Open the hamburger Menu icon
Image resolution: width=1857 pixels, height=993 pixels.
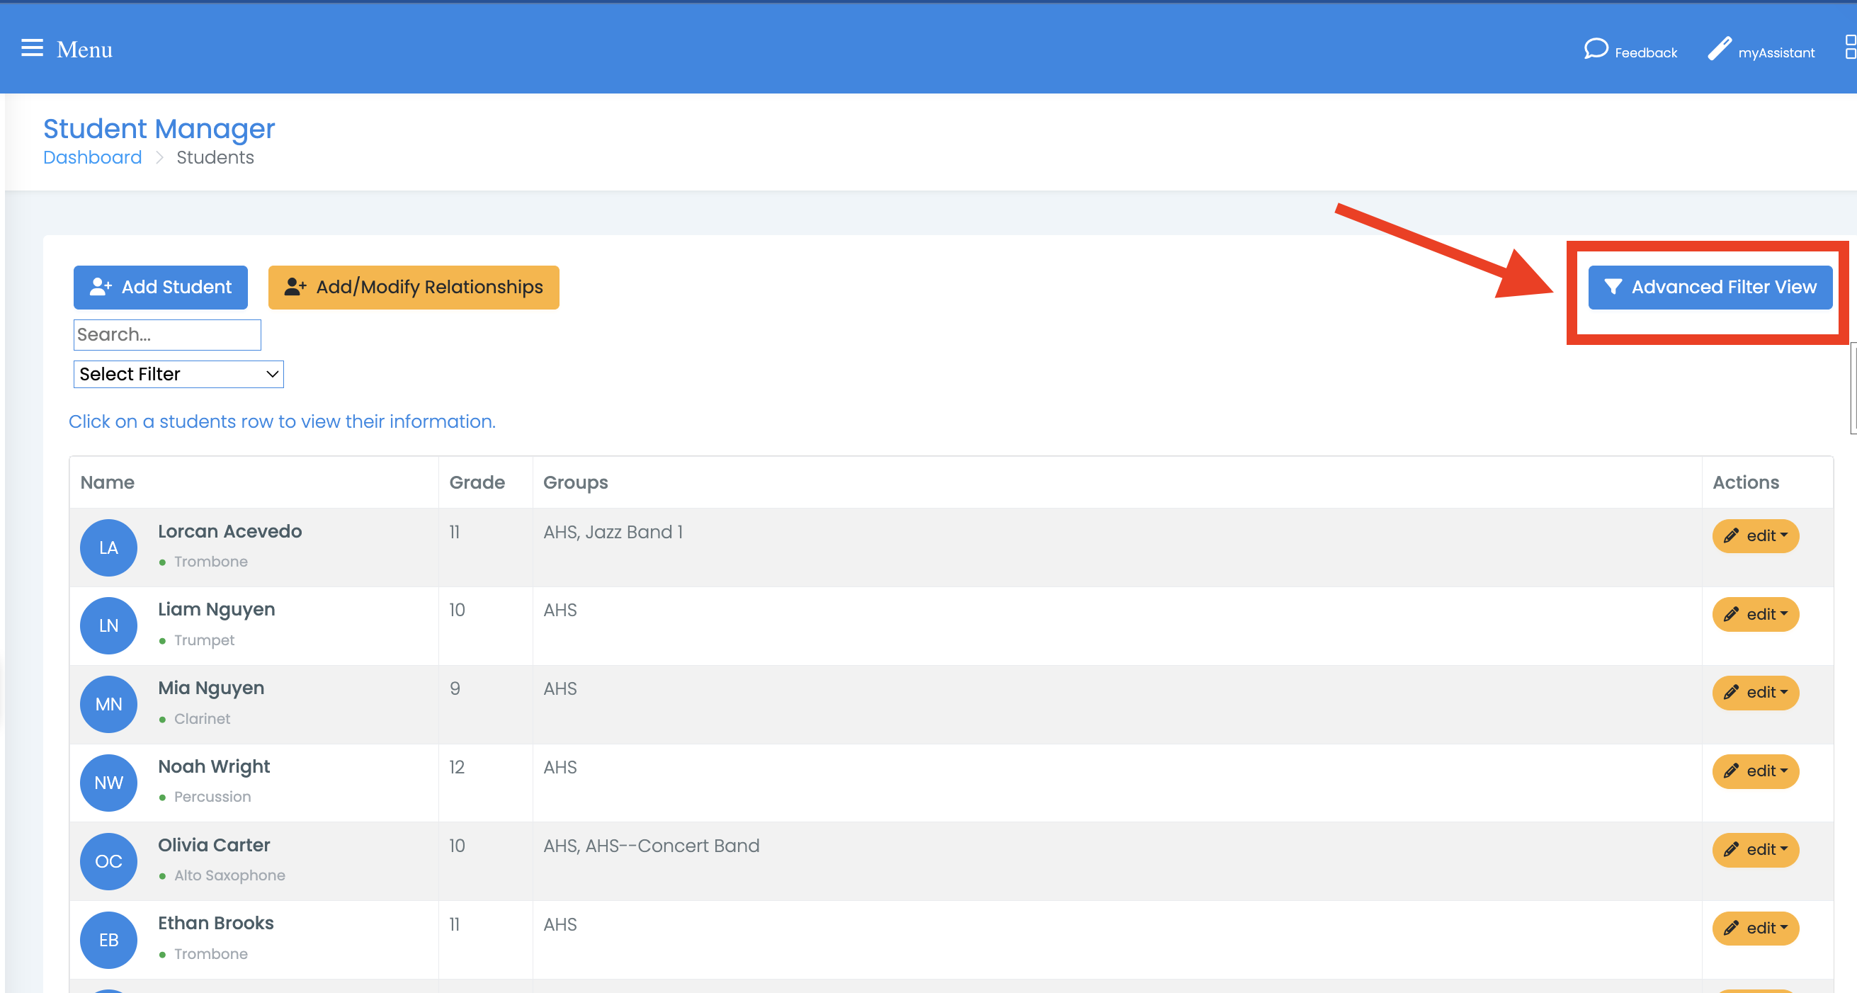[32, 48]
